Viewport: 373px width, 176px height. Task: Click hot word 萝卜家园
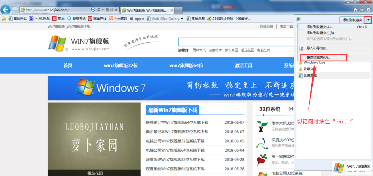point(231,50)
